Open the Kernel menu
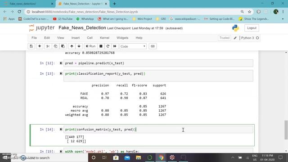The width and height of the screenshot is (288, 162). coord(104,38)
